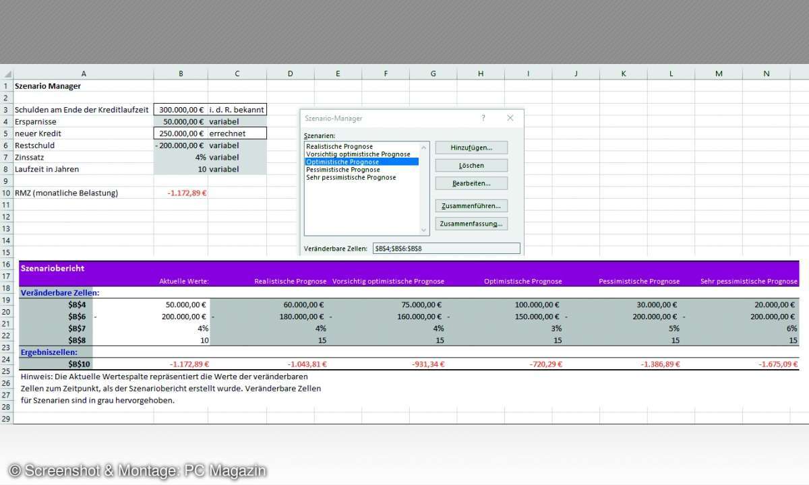
Task: Click the -1.043,81 € result cell
Action: (307, 364)
